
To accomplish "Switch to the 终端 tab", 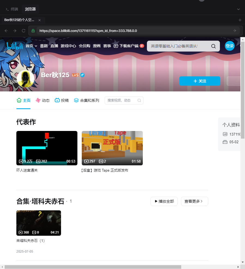I will pos(12,9).
